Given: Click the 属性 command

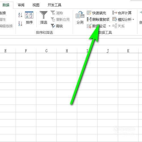Looking at the screenshot, I should pos(3,20).
